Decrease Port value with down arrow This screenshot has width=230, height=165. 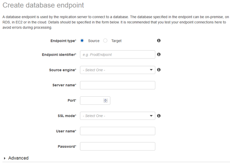click(x=105, y=101)
